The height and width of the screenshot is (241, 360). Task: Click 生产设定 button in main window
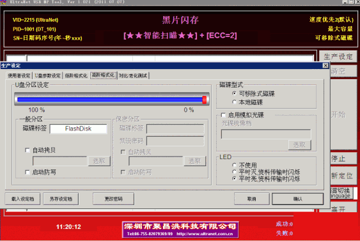pos(338,56)
